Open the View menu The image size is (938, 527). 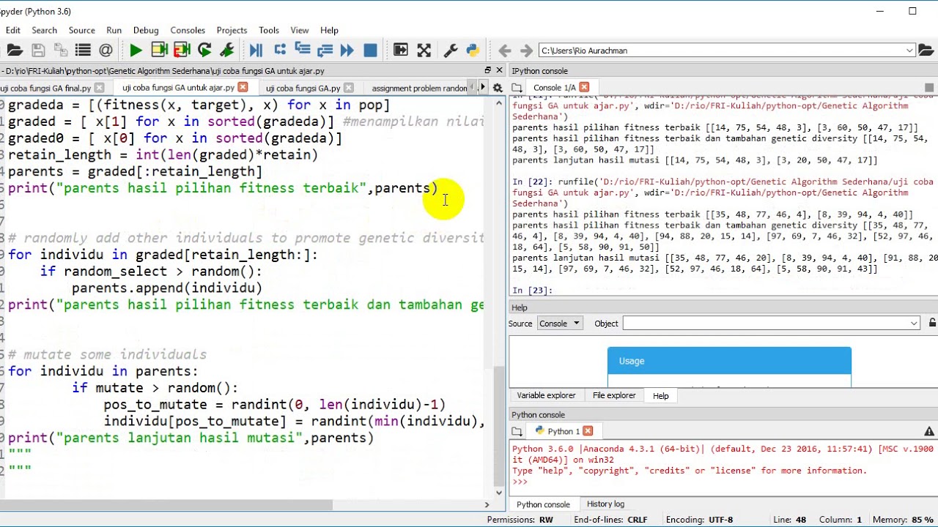(x=300, y=30)
